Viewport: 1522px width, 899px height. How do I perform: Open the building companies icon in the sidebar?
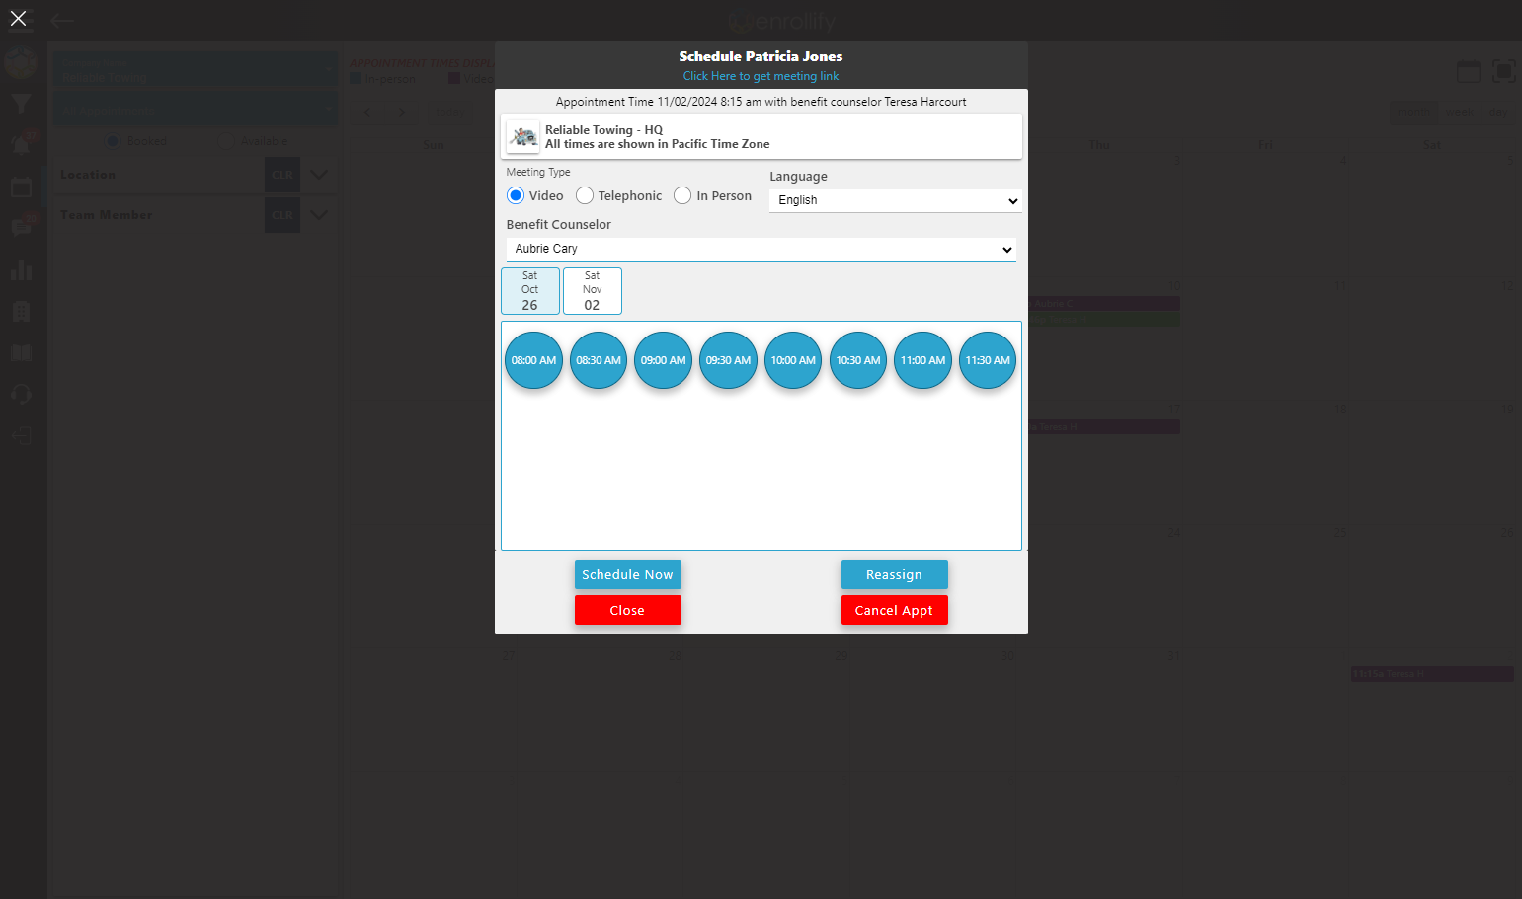(x=21, y=312)
